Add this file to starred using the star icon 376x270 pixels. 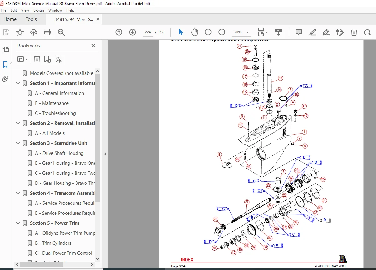[x=20, y=32]
